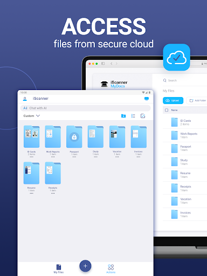Open the Work Reports folder tile
The width and height of the screenshot is (207, 276).
[x=53, y=136]
